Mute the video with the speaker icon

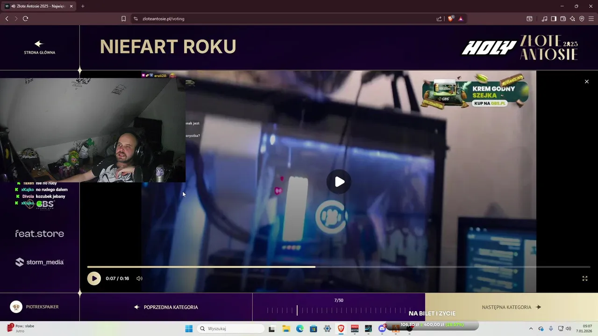(139, 279)
